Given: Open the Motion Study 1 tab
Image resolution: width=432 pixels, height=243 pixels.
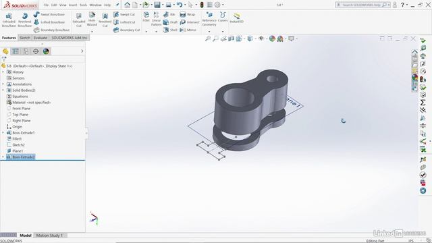Looking at the screenshot, I should [49, 236].
